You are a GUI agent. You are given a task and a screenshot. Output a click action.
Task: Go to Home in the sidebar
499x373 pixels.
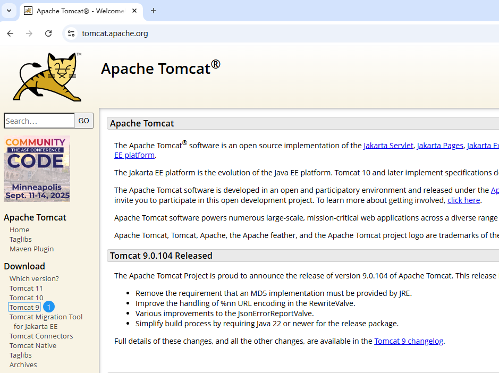20,230
